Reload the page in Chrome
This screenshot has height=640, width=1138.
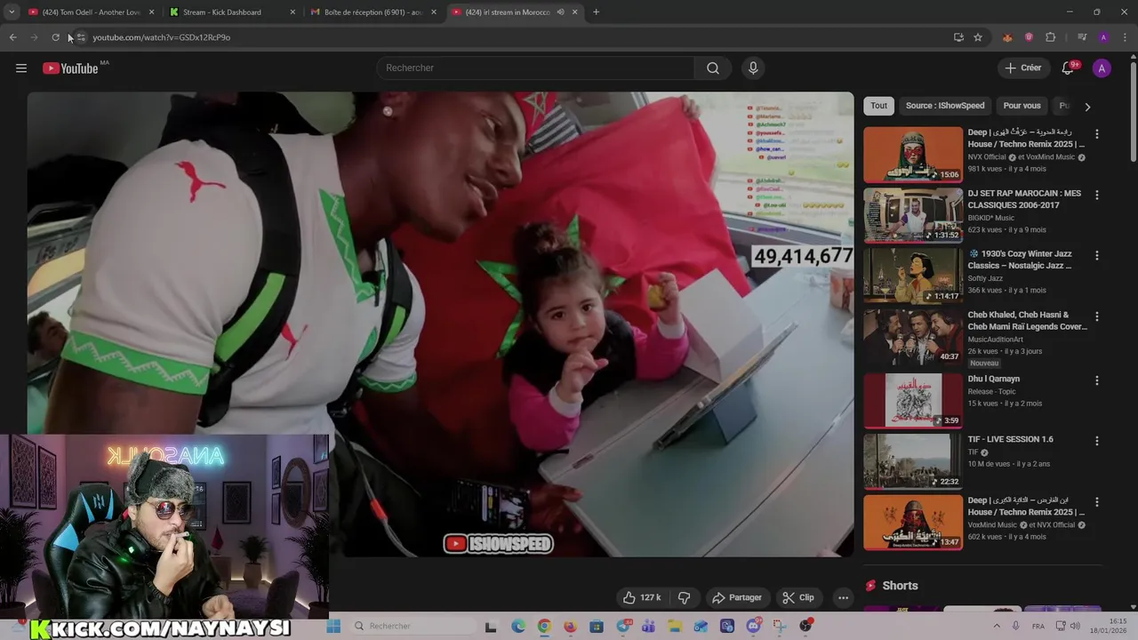[x=55, y=37]
